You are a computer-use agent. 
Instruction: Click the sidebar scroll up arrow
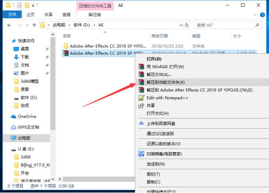(x=53, y=35)
